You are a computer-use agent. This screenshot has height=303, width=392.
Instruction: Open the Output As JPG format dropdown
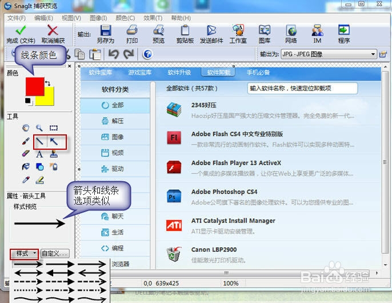tap(329, 54)
